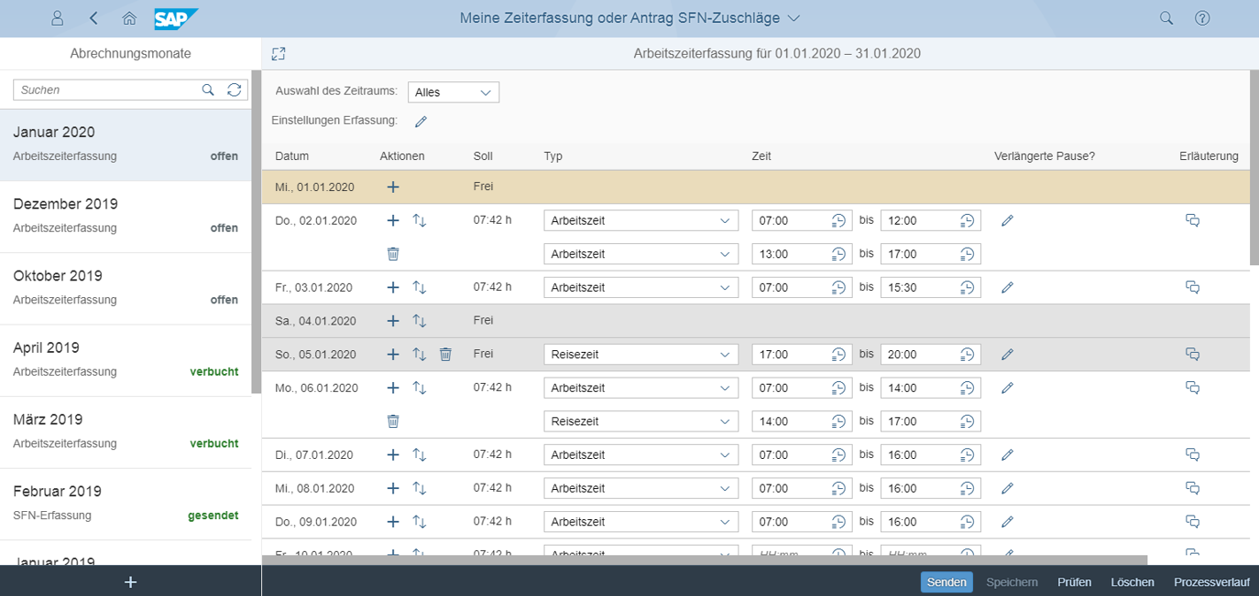Refresh the Abrechnungsmonate list
The width and height of the screenshot is (1259, 596).
[x=234, y=89]
